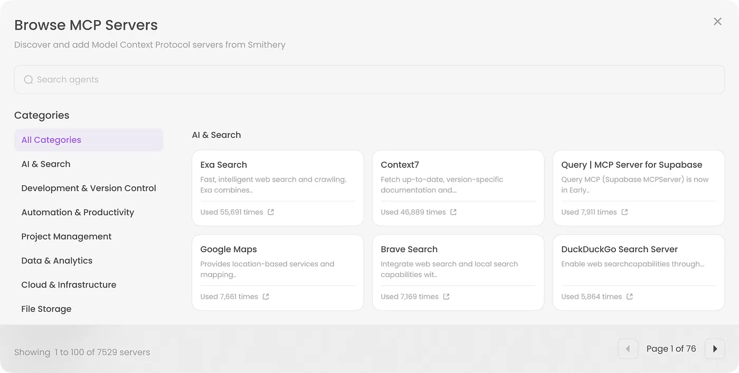Open the Context7 server card
Viewport: 739px width, 373px height.
458,188
